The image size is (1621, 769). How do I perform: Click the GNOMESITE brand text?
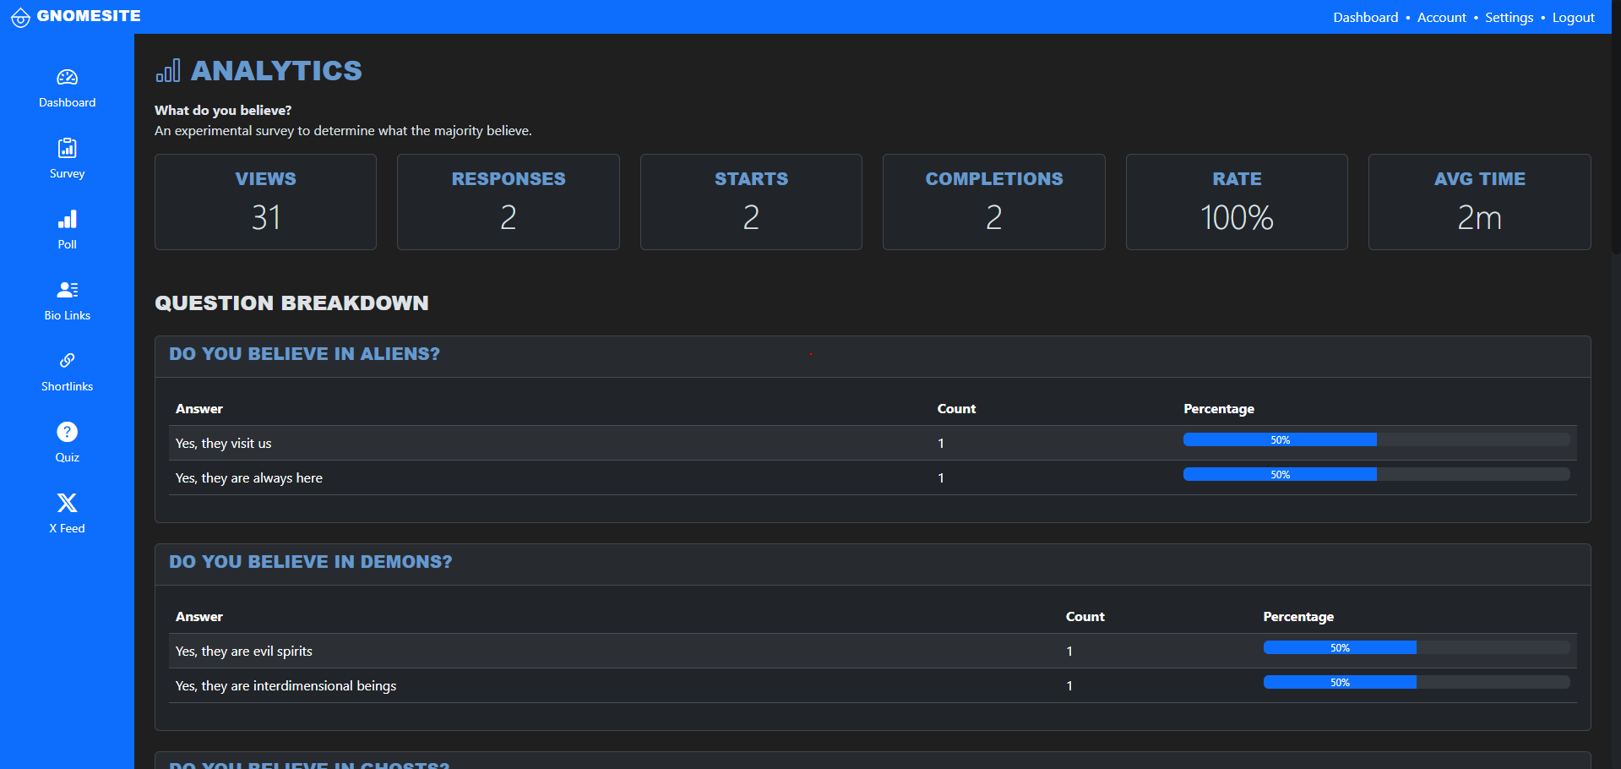pyautogui.click(x=89, y=16)
